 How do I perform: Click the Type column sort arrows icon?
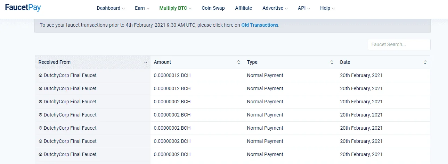point(332,62)
